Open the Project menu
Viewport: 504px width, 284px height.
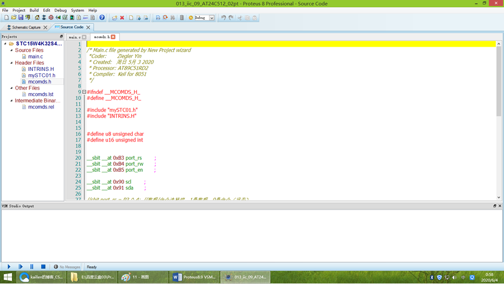(x=18, y=10)
